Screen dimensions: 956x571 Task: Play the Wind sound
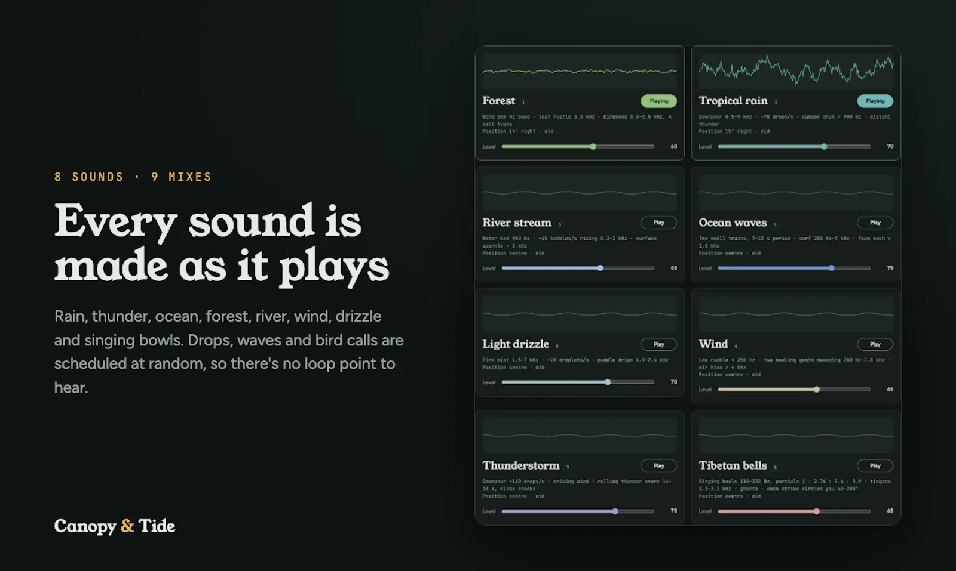tap(875, 344)
